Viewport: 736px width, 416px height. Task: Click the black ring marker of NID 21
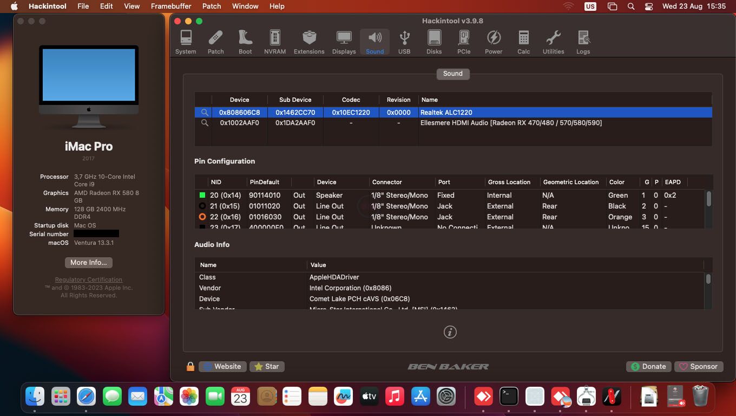202,206
